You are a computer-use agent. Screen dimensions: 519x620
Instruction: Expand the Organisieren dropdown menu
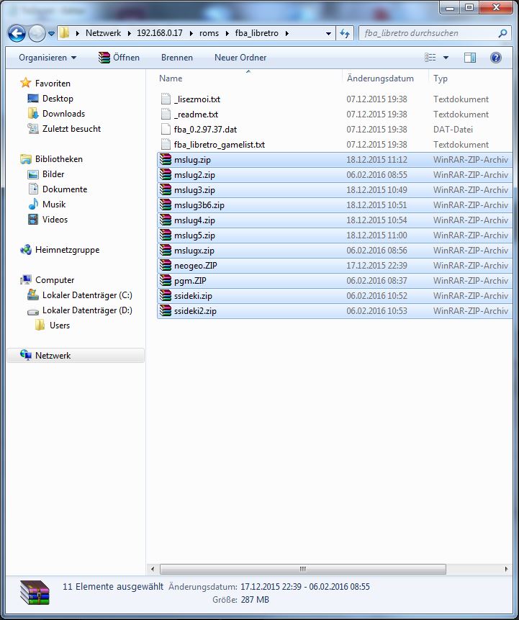pos(48,58)
